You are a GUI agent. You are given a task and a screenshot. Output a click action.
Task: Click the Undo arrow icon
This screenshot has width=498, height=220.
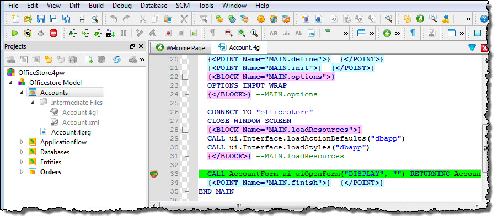tap(114, 19)
